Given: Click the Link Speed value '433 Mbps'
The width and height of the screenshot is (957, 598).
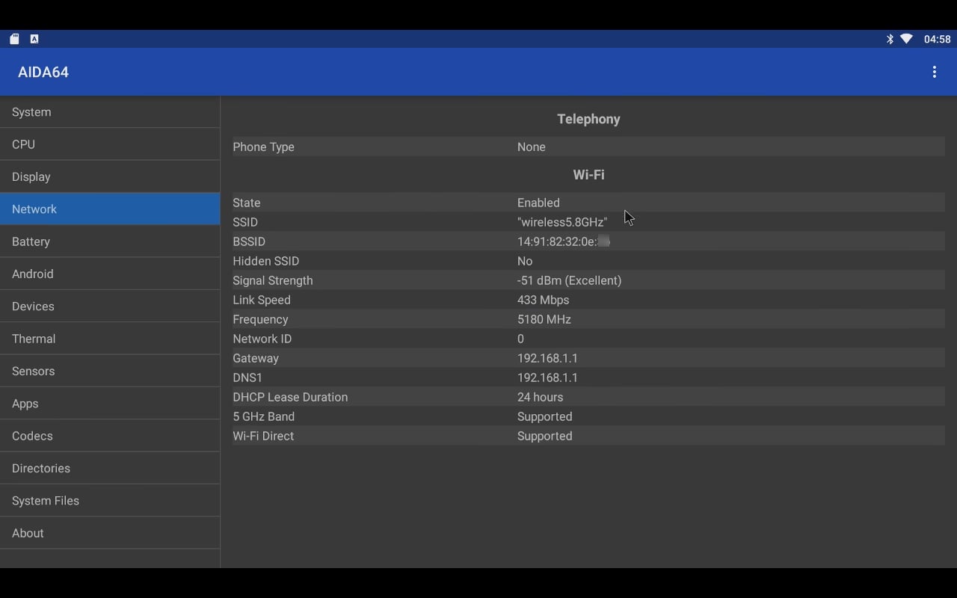Looking at the screenshot, I should click(543, 300).
